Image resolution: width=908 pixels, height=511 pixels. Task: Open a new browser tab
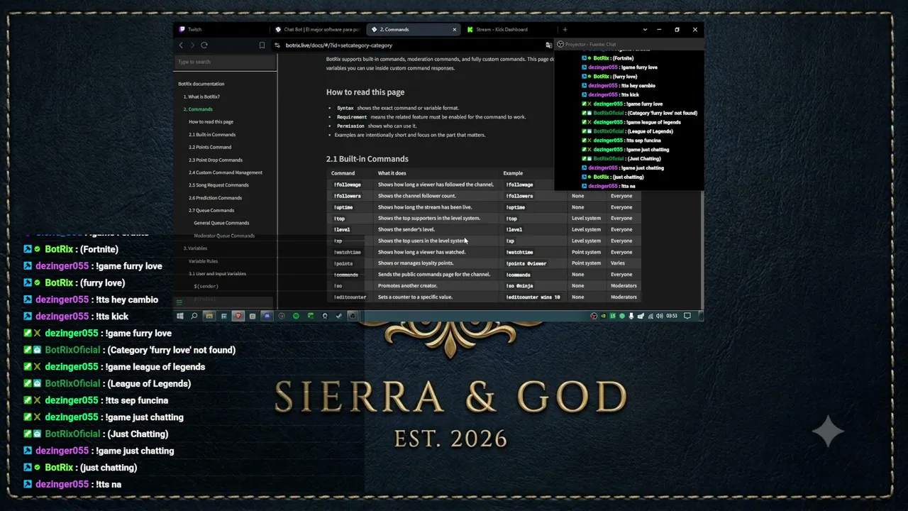565,30
